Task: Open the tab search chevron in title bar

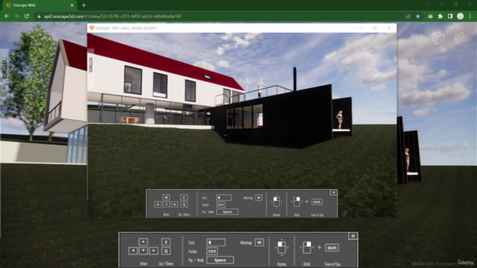Action: click(x=427, y=5)
